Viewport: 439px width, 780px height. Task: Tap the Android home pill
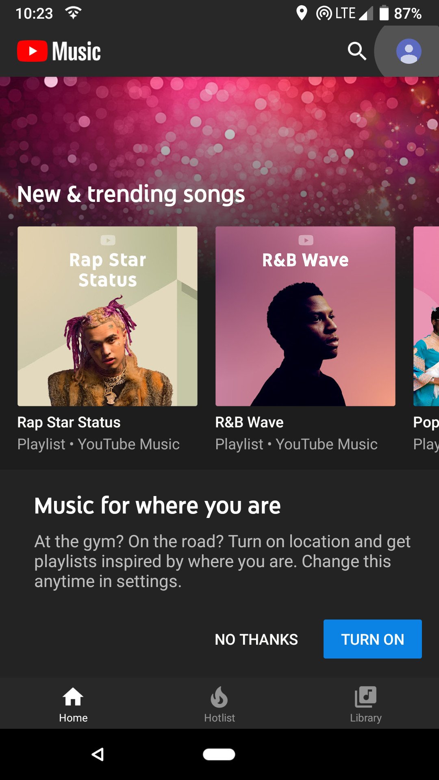(x=219, y=754)
